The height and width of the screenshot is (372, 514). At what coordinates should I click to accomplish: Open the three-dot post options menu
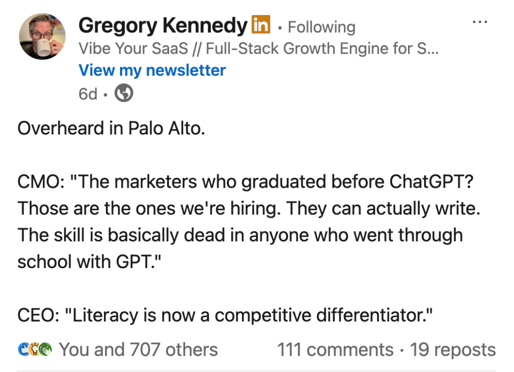click(480, 23)
